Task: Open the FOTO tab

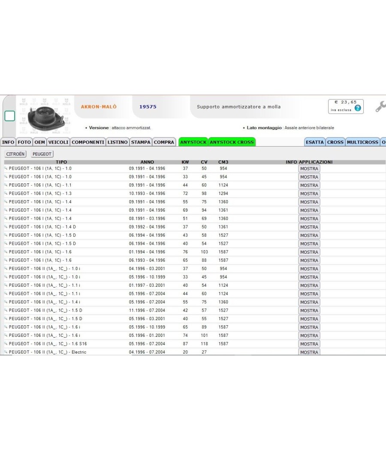Action: click(24, 142)
